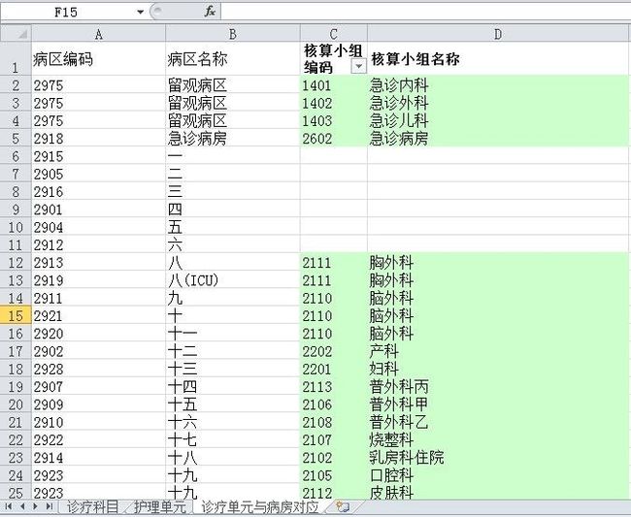This screenshot has width=631, height=517.
Task: Switch to the 诊疗科目 sheet tab
Action: (x=92, y=507)
